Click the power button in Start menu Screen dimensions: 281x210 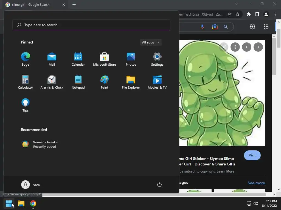pyautogui.click(x=159, y=185)
